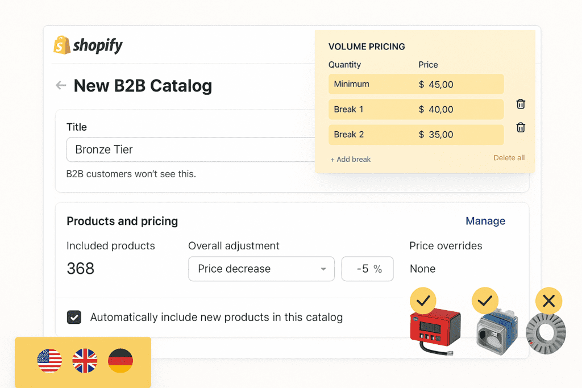
Task: Go back using the back arrow
Action: (61, 85)
